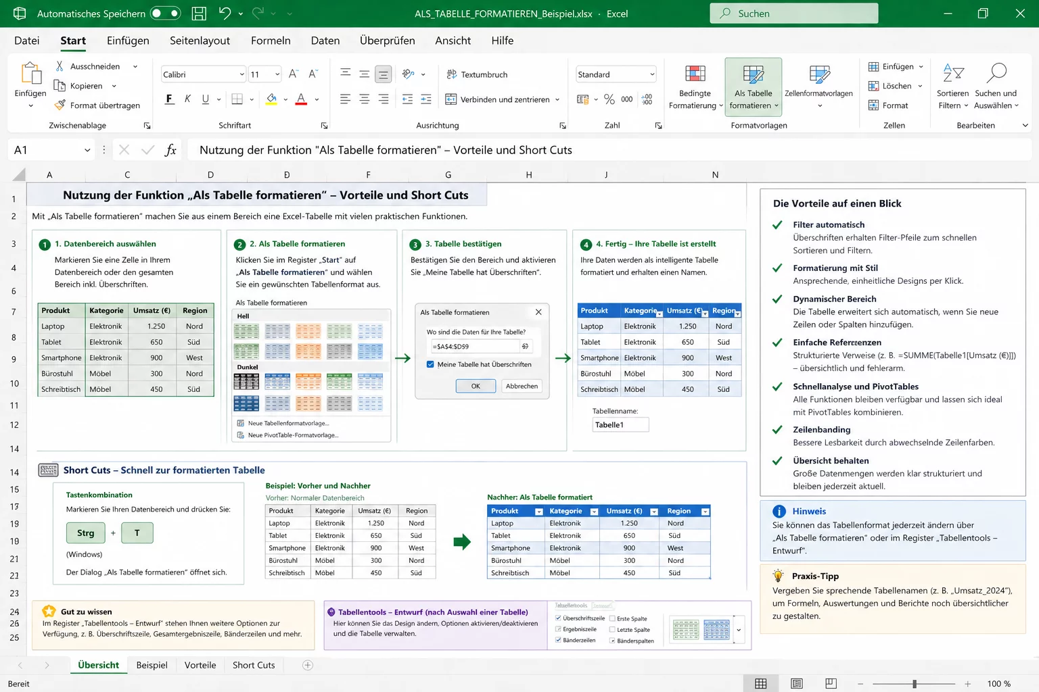Image resolution: width=1039 pixels, height=692 pixels.
Task: Click the Save disk icon
Action: 199,14
